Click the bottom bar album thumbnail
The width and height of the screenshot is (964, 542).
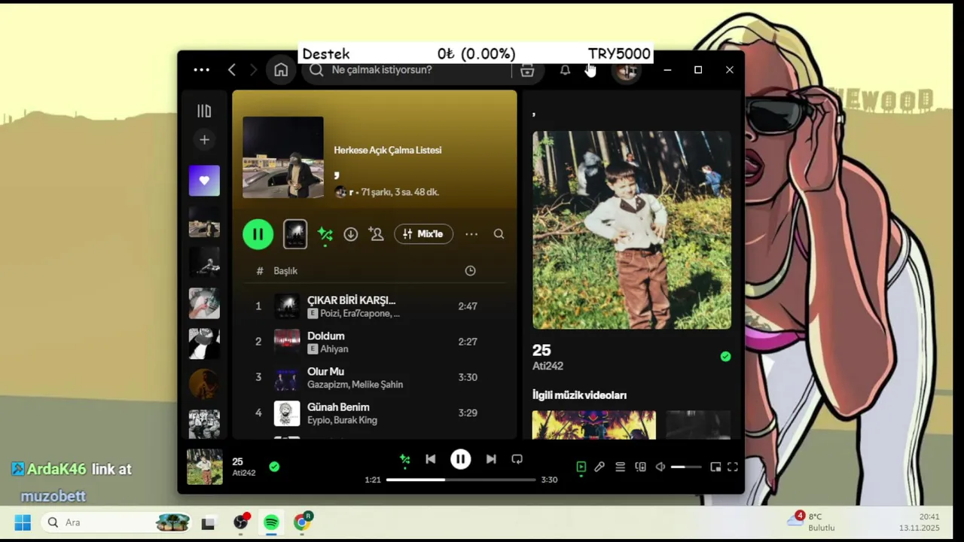click(205, 467)
